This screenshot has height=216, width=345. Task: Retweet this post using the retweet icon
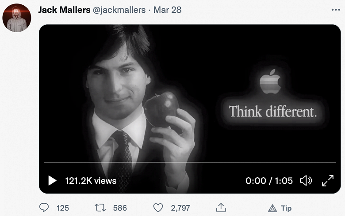[x=100, y=207]
